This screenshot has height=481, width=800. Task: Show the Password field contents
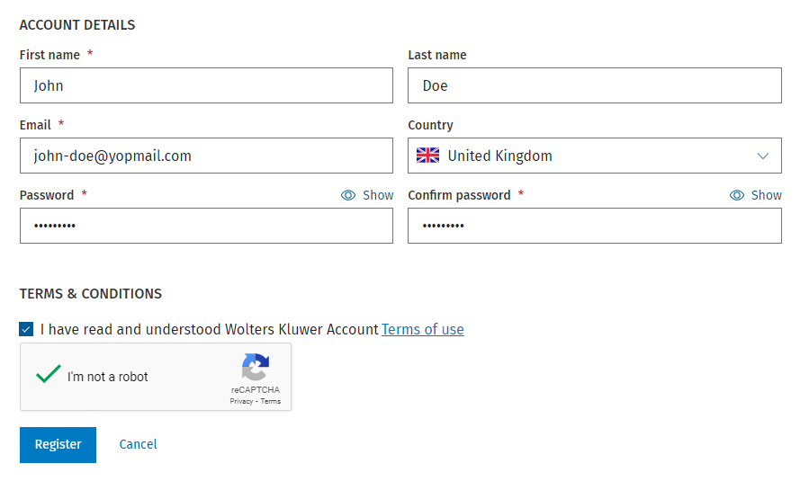[367, 195]
